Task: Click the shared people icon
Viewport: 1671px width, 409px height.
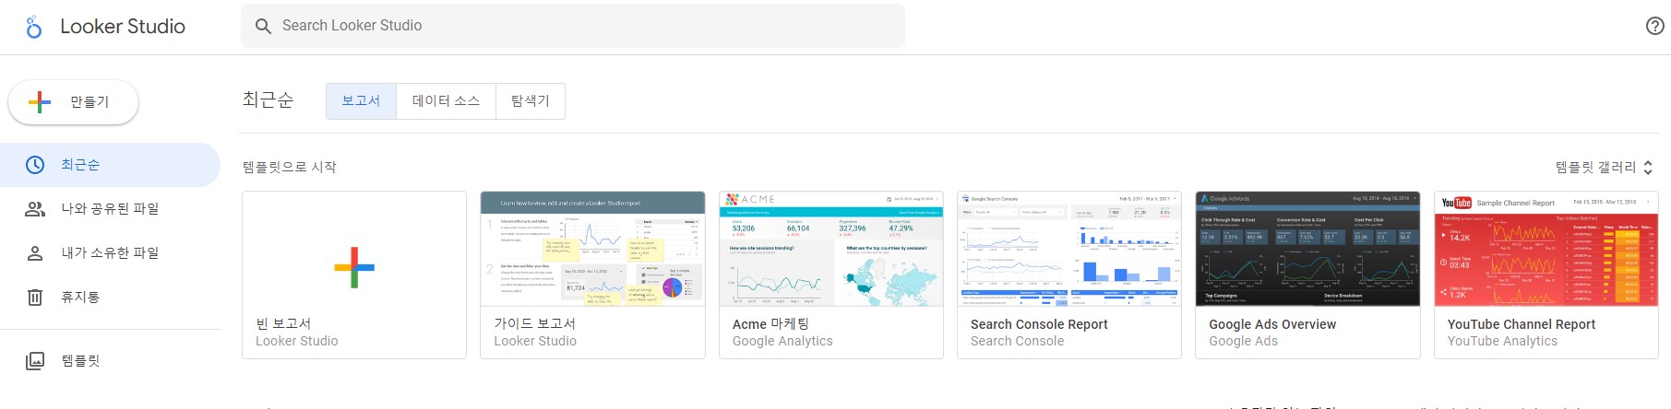Action: point(35,209)
